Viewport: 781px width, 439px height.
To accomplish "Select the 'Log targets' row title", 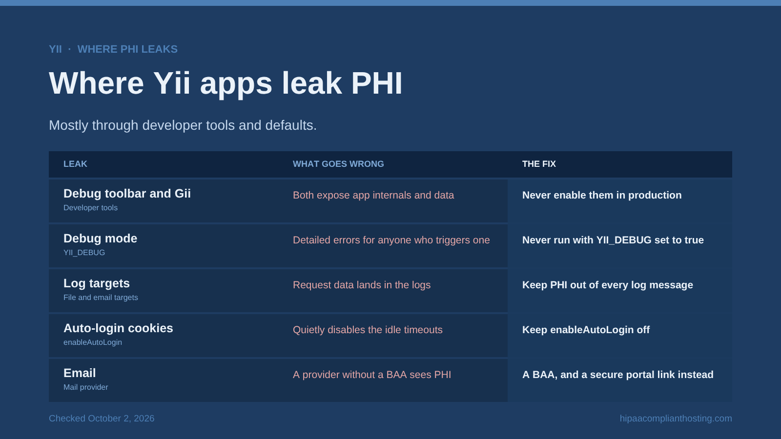I will (x=97, y=283).
